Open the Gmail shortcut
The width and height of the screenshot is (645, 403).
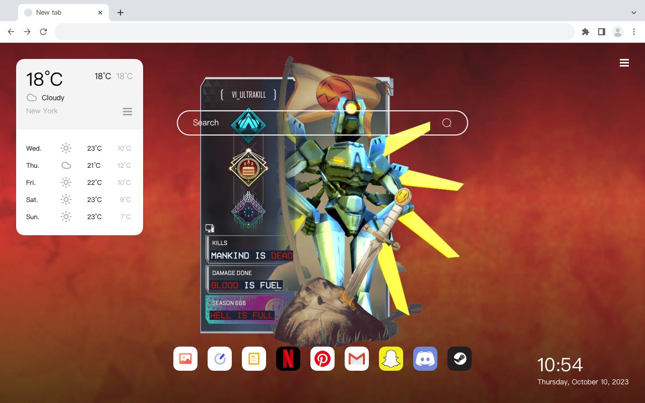click(357, 359)
